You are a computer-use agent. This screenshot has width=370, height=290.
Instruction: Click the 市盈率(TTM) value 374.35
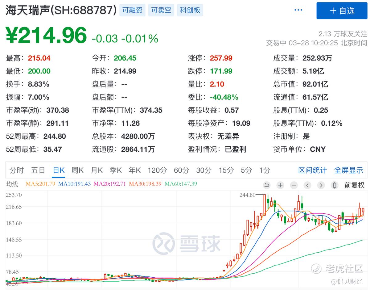click(151, 110)
